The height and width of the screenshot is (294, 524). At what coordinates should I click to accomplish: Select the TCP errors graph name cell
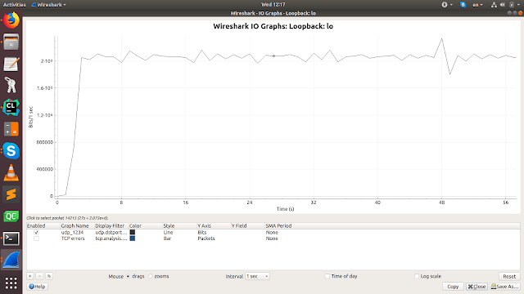point(73,238)
